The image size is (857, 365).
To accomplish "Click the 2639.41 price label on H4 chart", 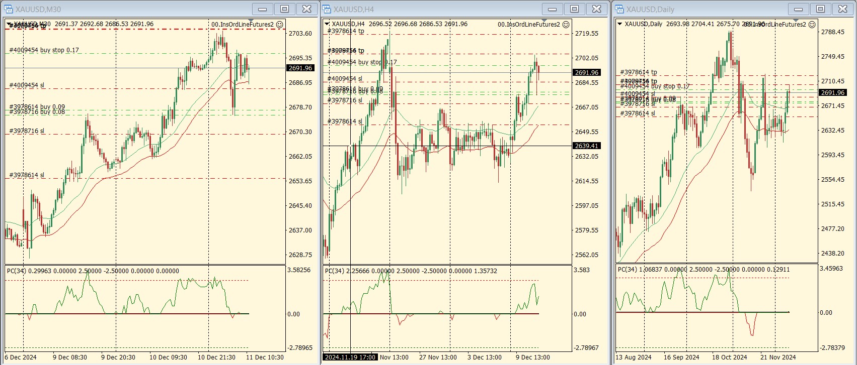I will click(x=586, y=146).
